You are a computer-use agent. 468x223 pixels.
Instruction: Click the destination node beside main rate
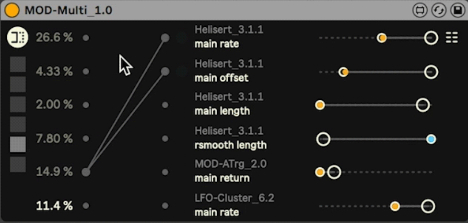tap(165, 38)
